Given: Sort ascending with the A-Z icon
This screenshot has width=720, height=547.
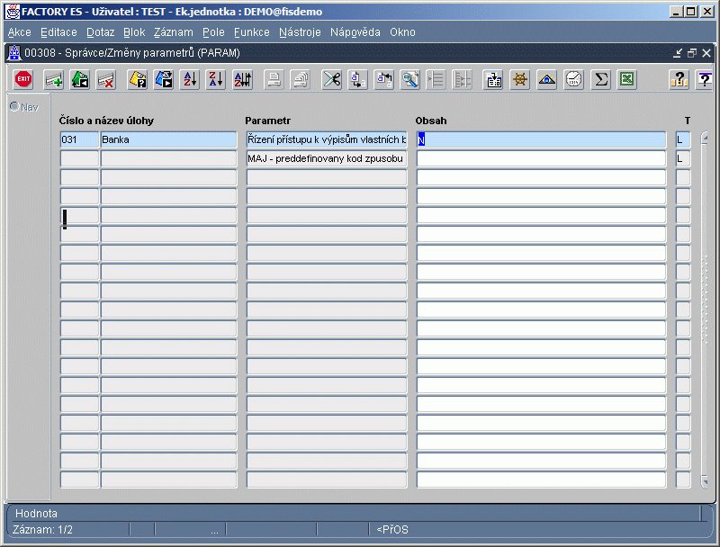Looking at the screenshot, I should tap(190, 80).
